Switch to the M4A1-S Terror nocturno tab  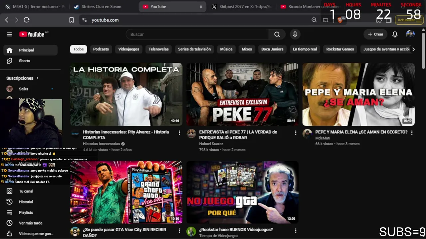point(35,7)
